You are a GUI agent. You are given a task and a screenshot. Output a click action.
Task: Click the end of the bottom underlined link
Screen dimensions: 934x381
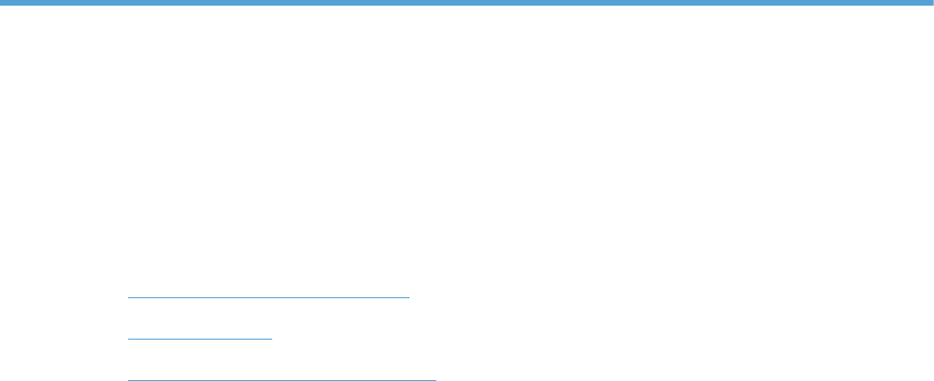(x=435, y=380)
